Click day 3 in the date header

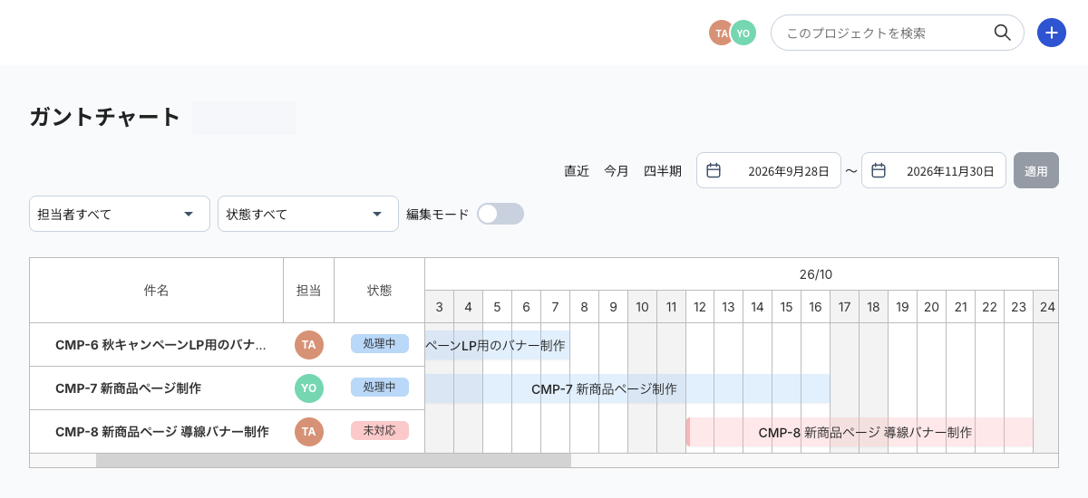[440, 307]
